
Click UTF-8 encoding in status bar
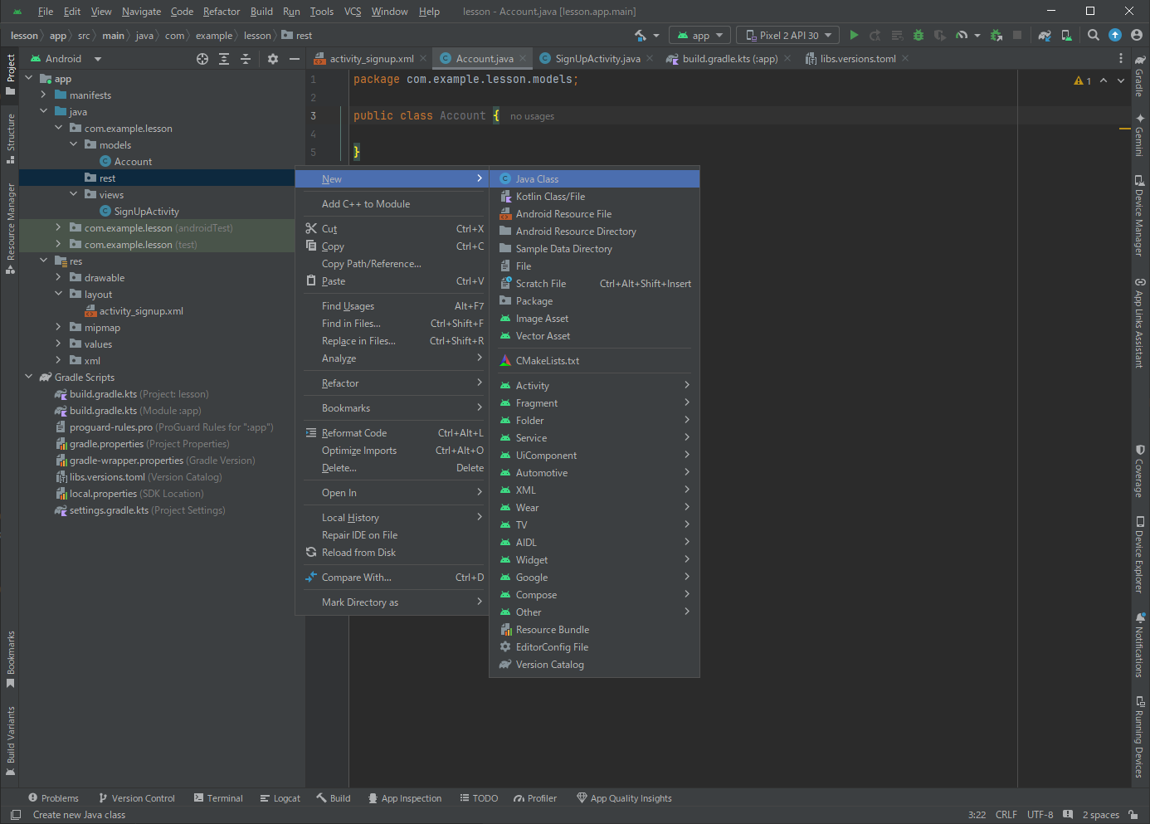point(1040,815)
